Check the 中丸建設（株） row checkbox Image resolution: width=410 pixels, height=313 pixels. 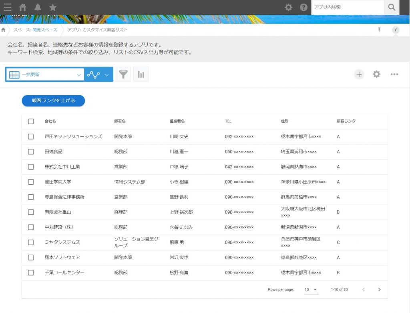pos(31,227)
